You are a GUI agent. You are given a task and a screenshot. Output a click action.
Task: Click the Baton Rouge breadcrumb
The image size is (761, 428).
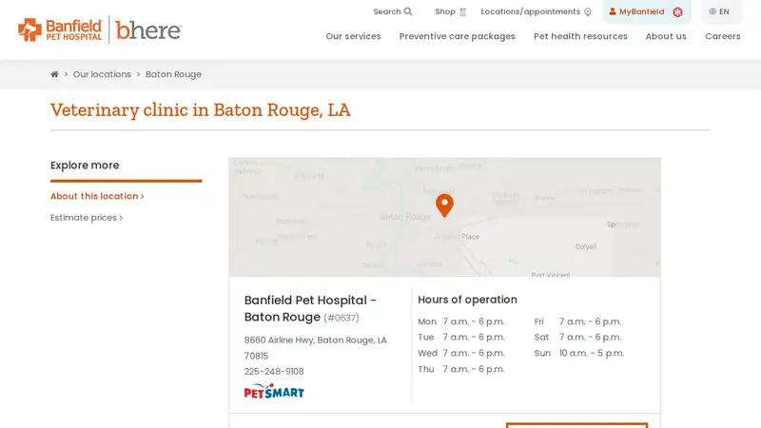click(173, 74)
